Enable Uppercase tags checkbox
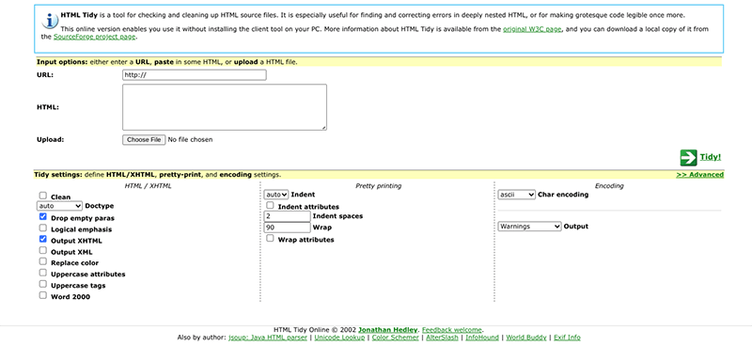Screen dimensions: 752x346 coord(43,284)
